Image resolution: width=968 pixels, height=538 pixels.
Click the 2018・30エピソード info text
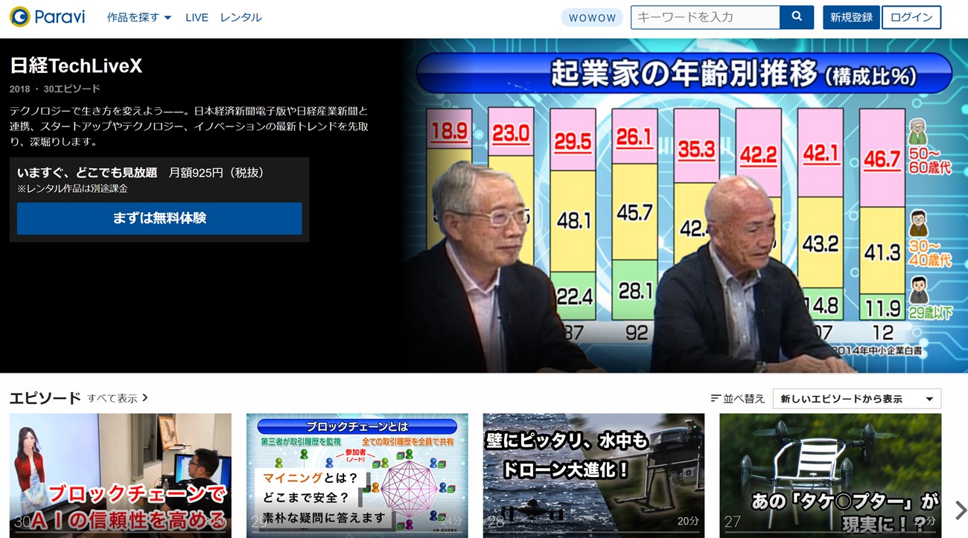(x=55, y=89)
